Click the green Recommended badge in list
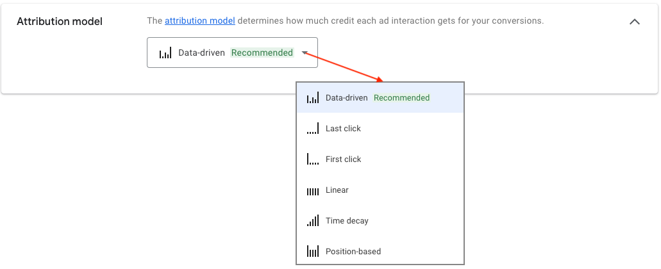Screen dimensions: 661x269 pos(402,97)
